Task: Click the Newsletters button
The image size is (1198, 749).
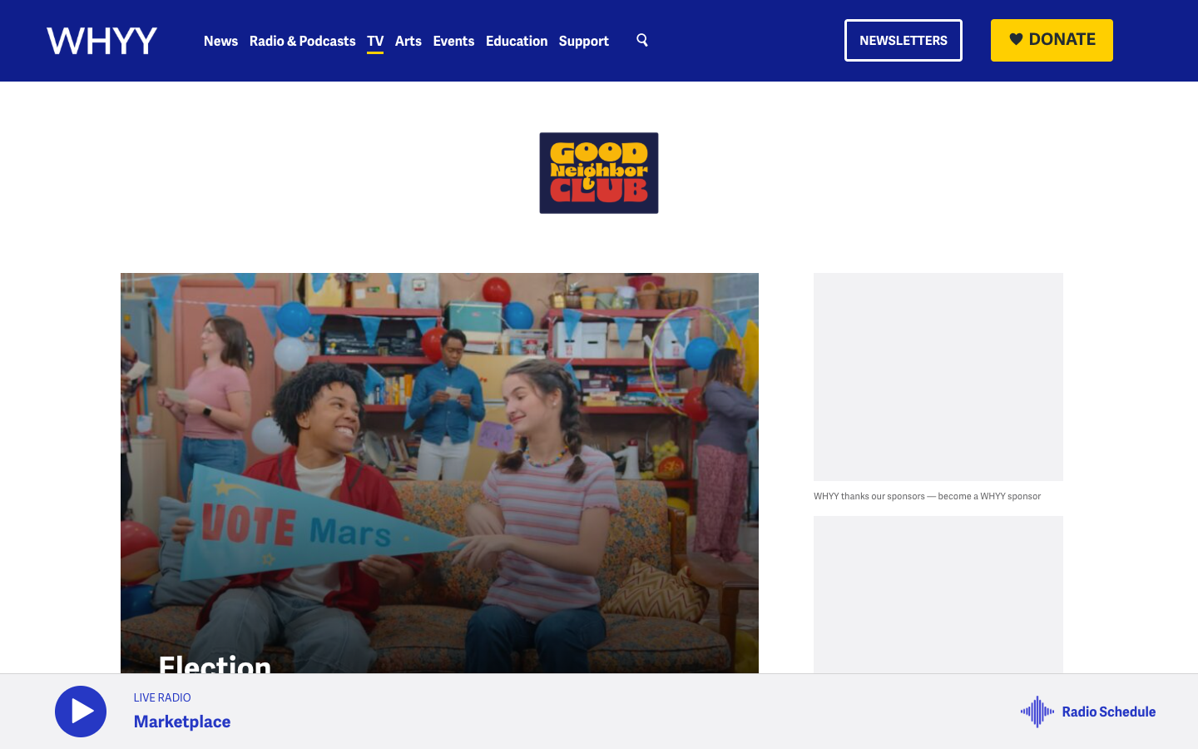Action: [903, 40]
